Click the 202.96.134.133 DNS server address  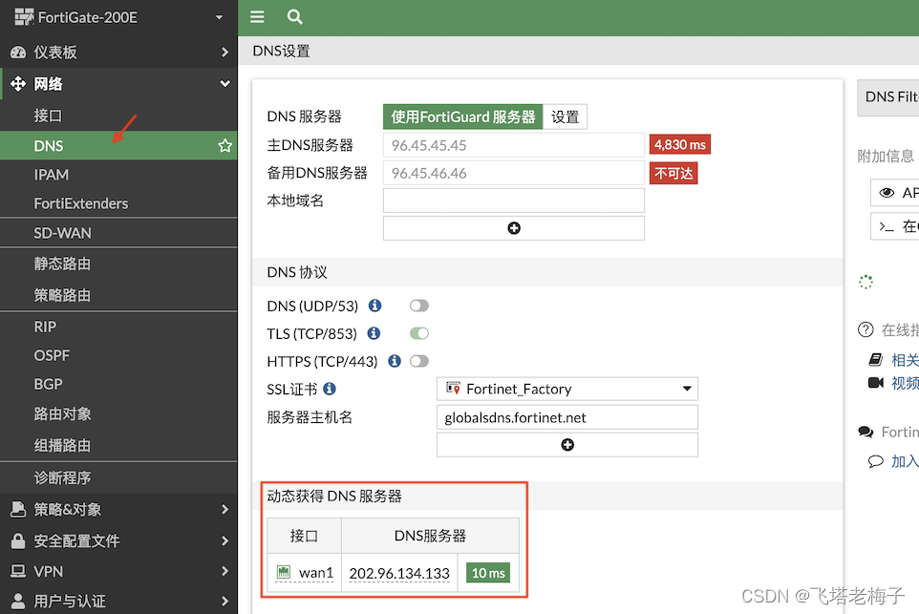pyautogui.click(x=399, y=573)
